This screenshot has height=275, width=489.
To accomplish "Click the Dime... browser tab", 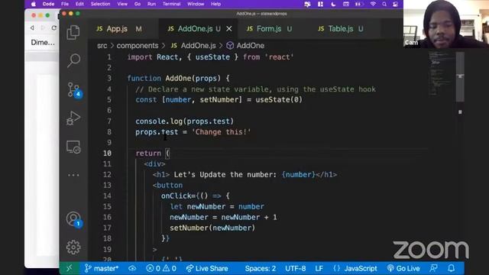I will click(43, 43).
